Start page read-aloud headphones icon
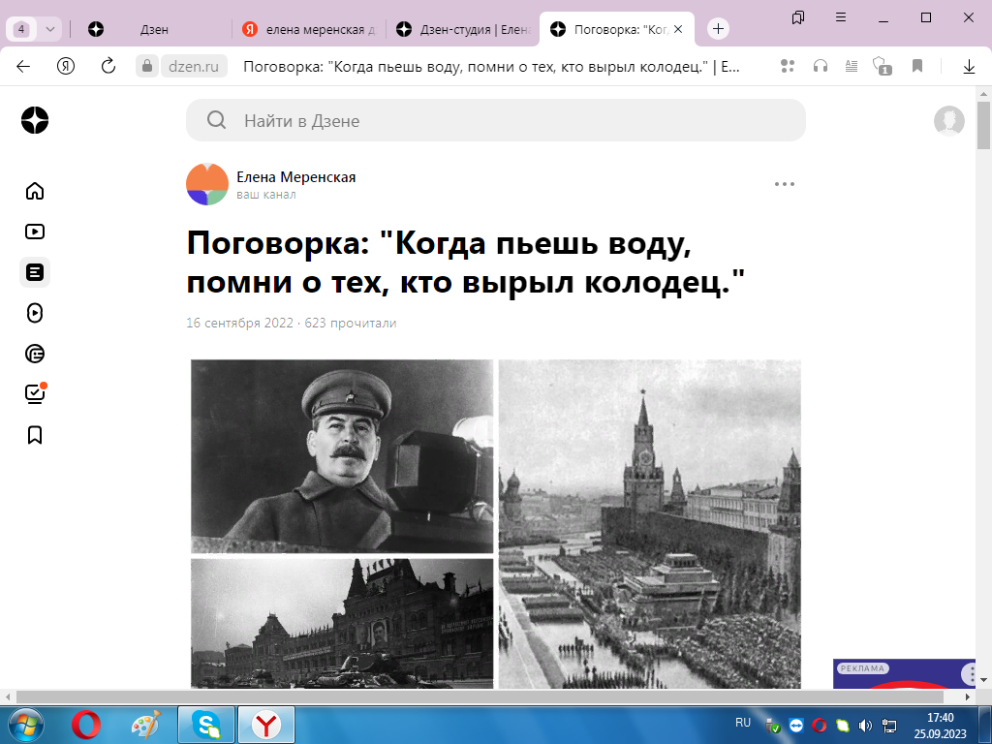This screenshot has width=992, height=744. pyautogui.click(x=821, y=66)
